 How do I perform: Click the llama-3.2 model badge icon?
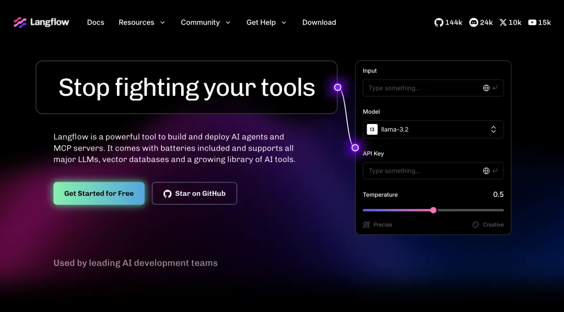(x=372, y=130)
